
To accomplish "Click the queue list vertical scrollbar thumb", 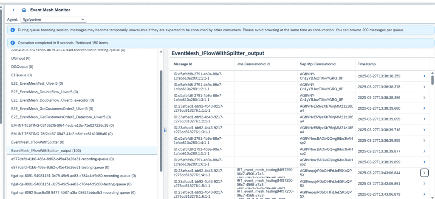I will [x=161, y=121].
